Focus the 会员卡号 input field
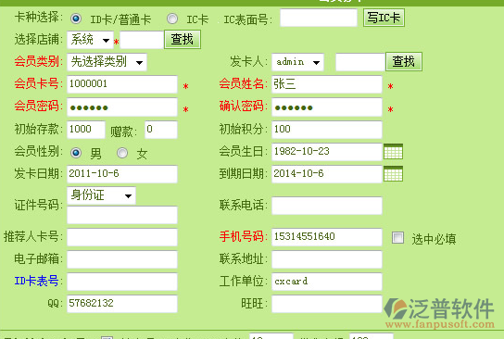This screenshot has height=339, width=504. [x=122, y=84]
